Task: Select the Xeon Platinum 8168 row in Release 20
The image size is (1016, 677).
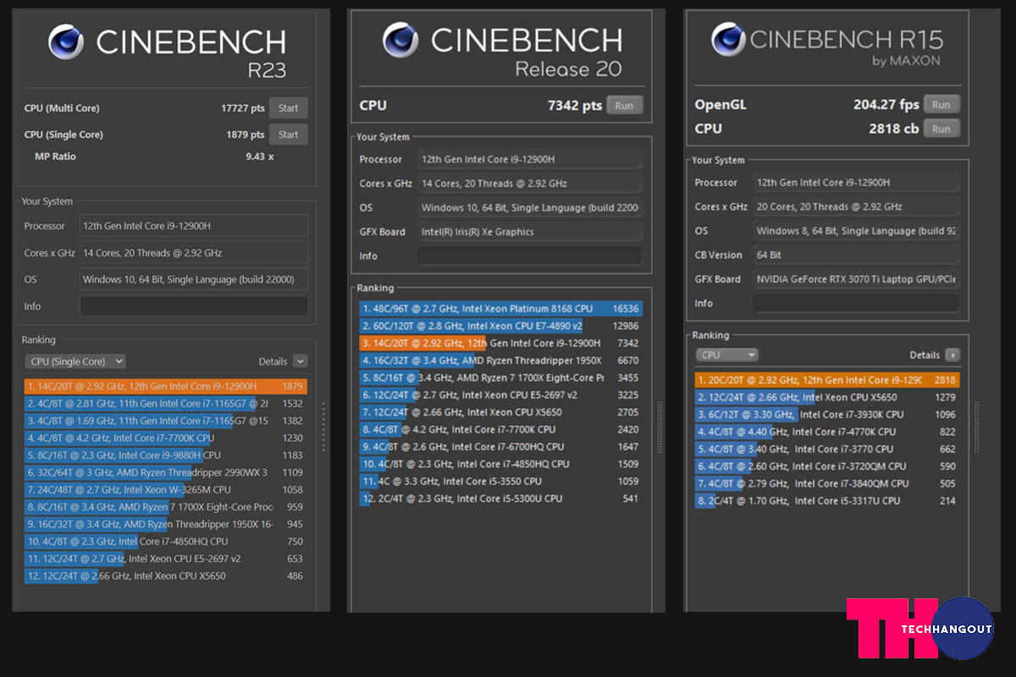Action: click(x=501, y=309)
